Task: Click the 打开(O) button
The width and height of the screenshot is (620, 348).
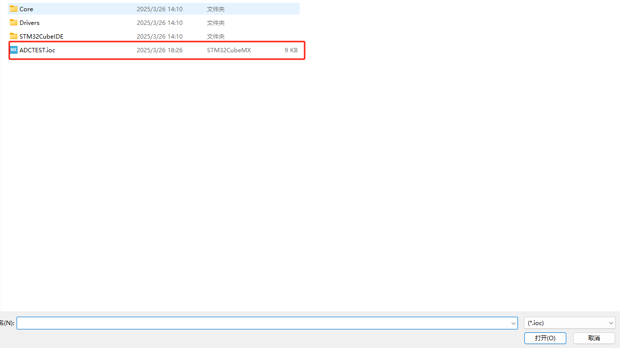Action: pos(545,338)
